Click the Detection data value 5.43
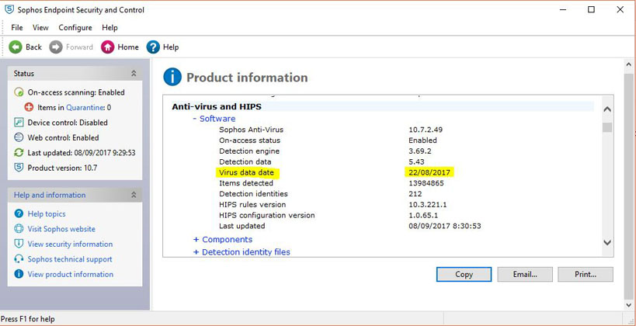636x326 pixels. [x=416, y=161]
